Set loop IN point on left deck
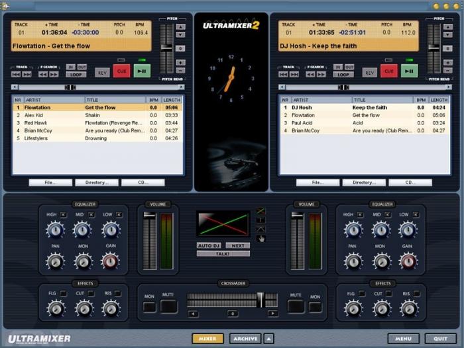This screenshot has height=348, width=464. (70, 67)
